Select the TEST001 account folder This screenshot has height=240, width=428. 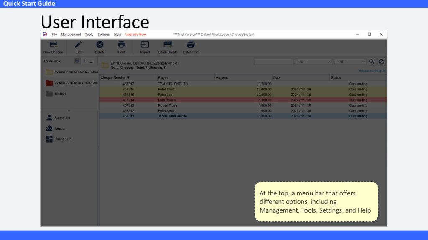[56, 94]
